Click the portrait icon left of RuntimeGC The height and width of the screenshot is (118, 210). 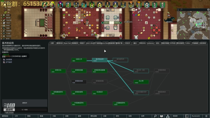pos(187,116)
